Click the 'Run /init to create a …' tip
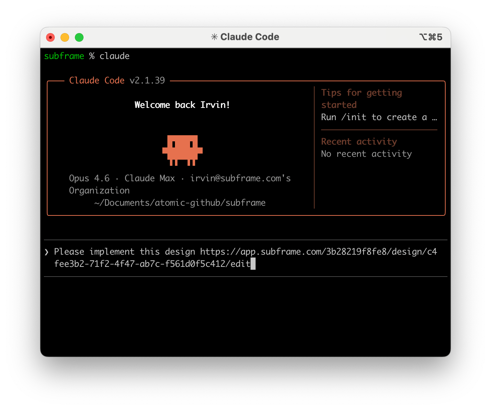 (379, 117)
